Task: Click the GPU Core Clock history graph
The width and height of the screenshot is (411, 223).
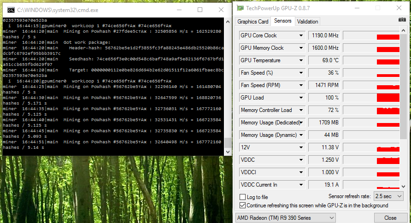Action: click(371, 35)
